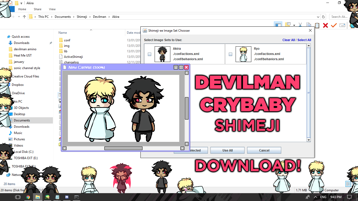This screenshot has width=358, height=201.
Task: Open the Recent locations chevron near Up arrow
Action: pos(19,17)
